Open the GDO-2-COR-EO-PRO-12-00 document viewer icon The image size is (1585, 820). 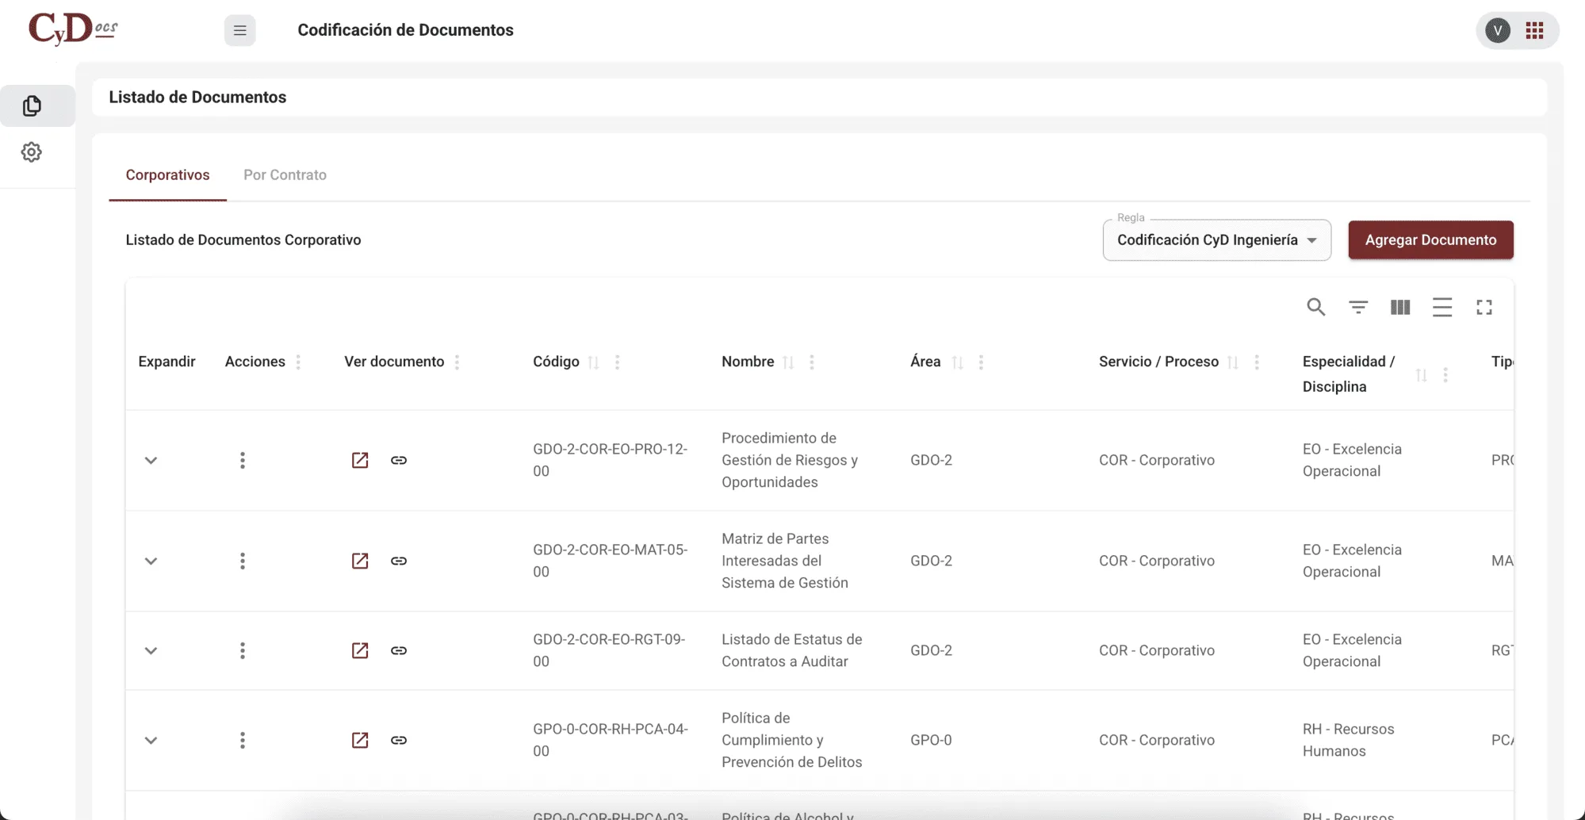coord(360,460)
